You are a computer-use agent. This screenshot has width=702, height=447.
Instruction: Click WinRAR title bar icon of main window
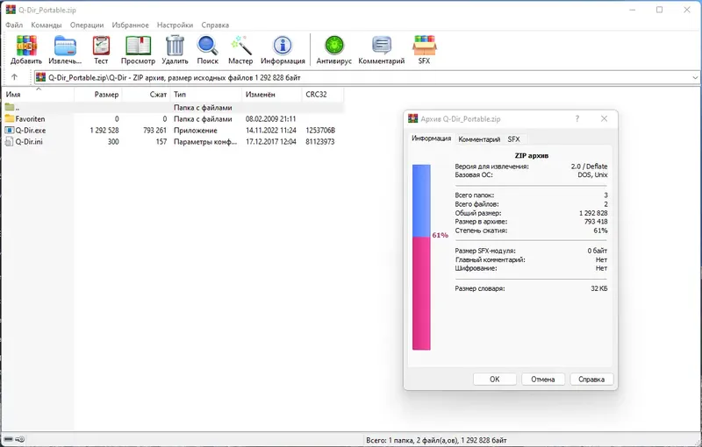pos(11,10)
